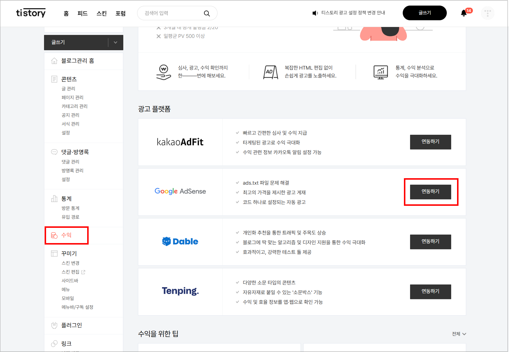Click the 댓글·방명록 section heading
The width and height of the screenshot is (509, 352).
[x=75, y=152]
